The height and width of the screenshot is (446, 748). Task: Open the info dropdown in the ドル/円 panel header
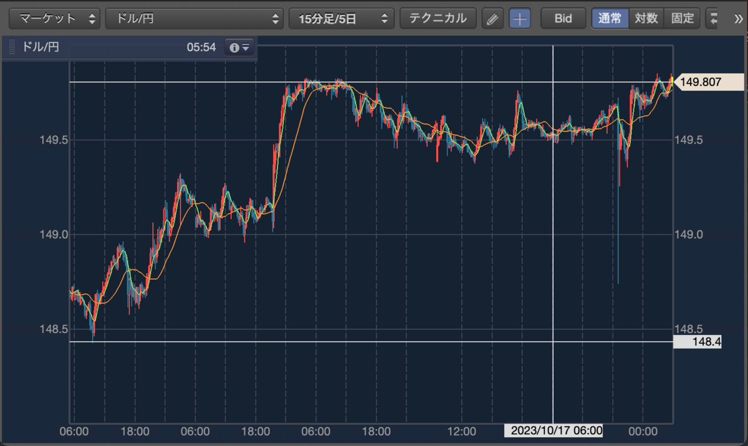(239, 47)
